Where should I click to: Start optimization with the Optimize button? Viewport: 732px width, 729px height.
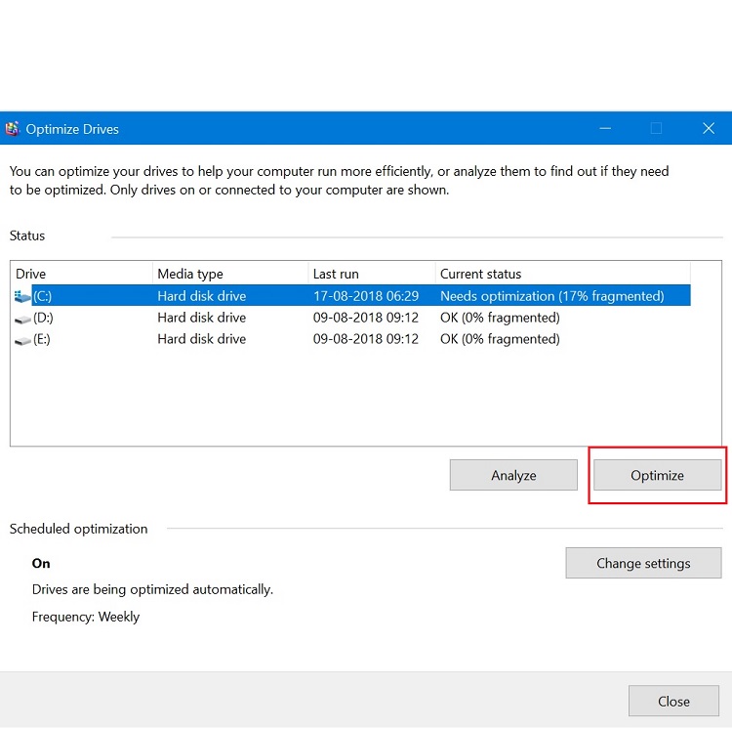[x=657, y=475]
